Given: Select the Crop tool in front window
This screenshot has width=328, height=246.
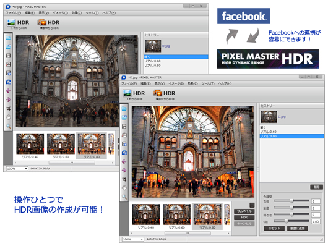Looking at the screenshot, I should pos(124,179).
